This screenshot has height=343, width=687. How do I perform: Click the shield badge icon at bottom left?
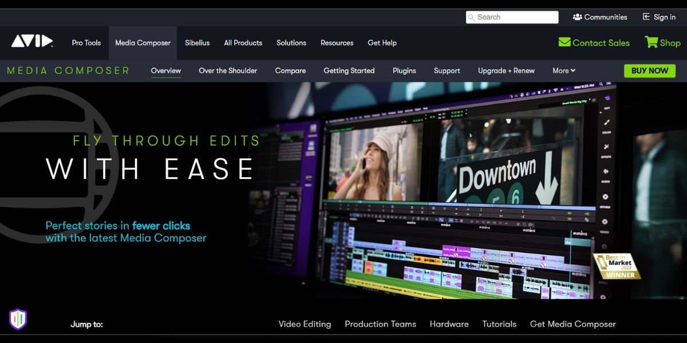click(18, 319)
